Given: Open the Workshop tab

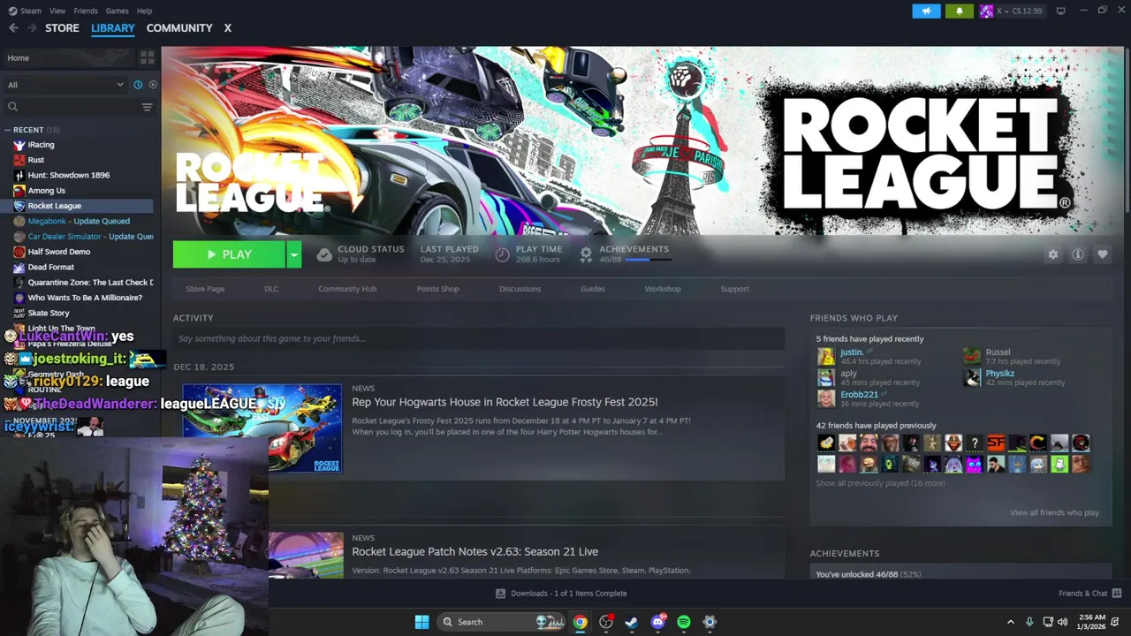Looking at the screenshot, I should point(663,289).
